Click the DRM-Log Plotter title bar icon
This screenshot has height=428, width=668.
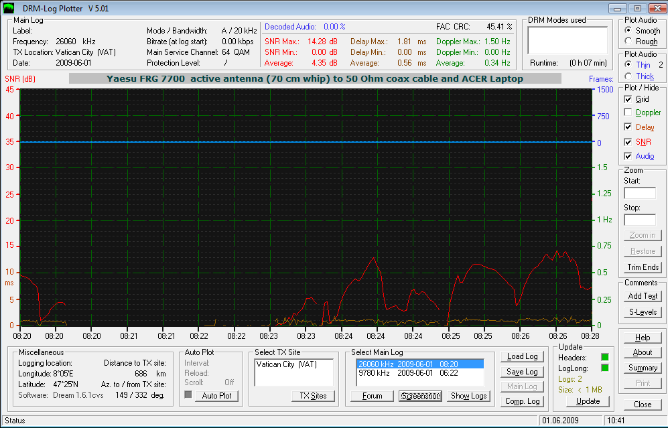click(8, 8)
